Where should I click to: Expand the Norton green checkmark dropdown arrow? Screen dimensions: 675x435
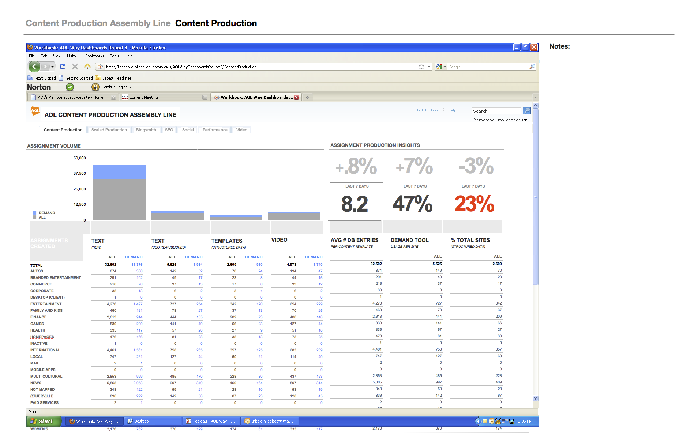[x=76, y=87]
